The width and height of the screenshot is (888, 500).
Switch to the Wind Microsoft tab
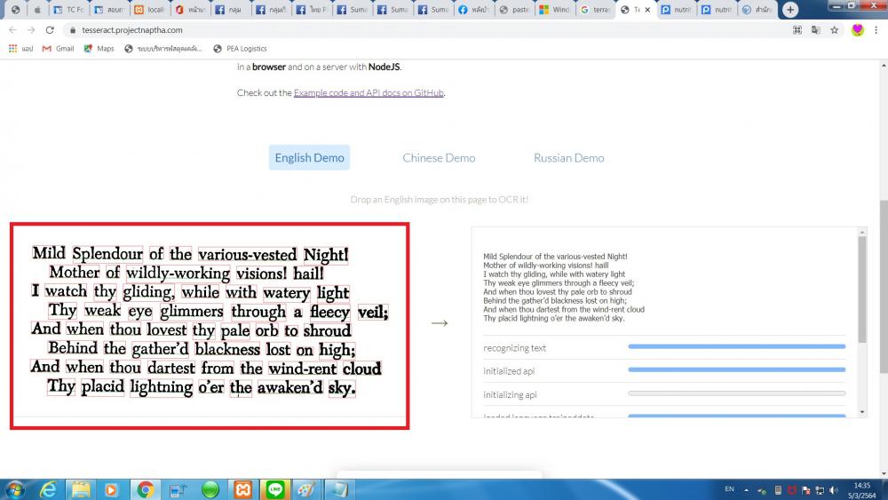(x=554, y=10)
